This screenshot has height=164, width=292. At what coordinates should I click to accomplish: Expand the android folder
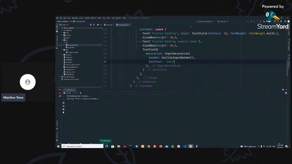click(x=62, y=35)
